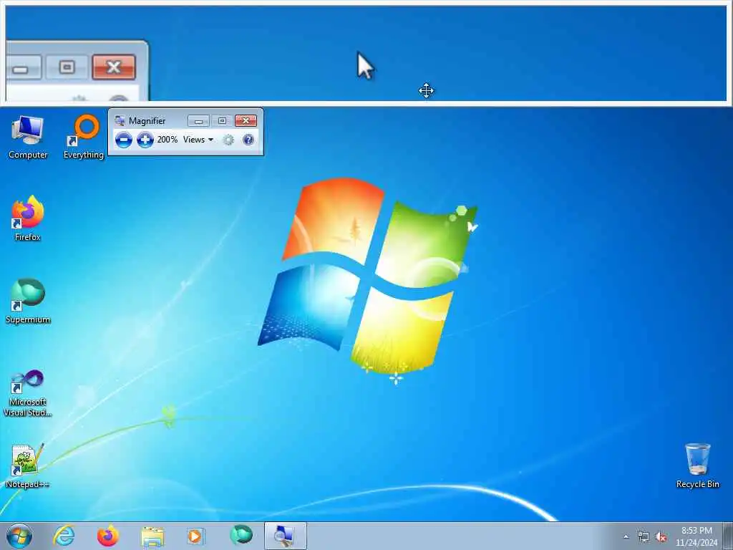Open the taskbar clock showing 8:53 PM
This screenshot has width=733, height=550.
[696, 536]
